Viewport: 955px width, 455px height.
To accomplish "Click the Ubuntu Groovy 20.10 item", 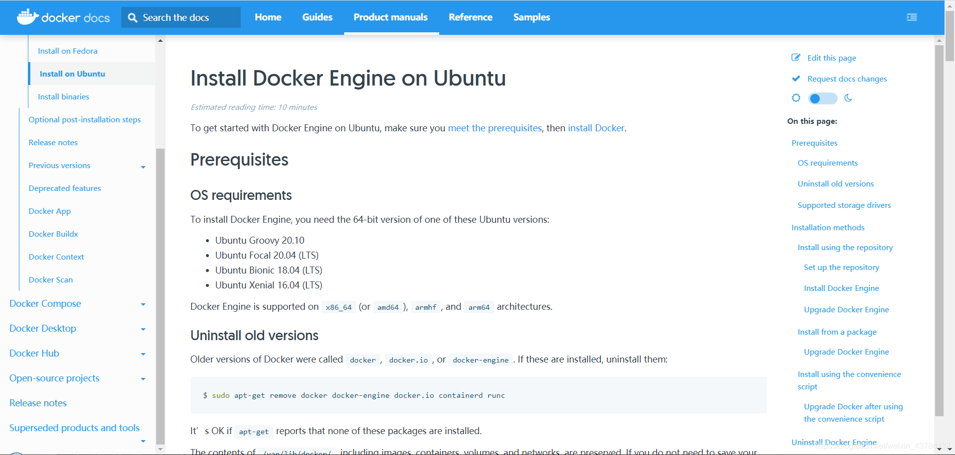I will point(260,240).
